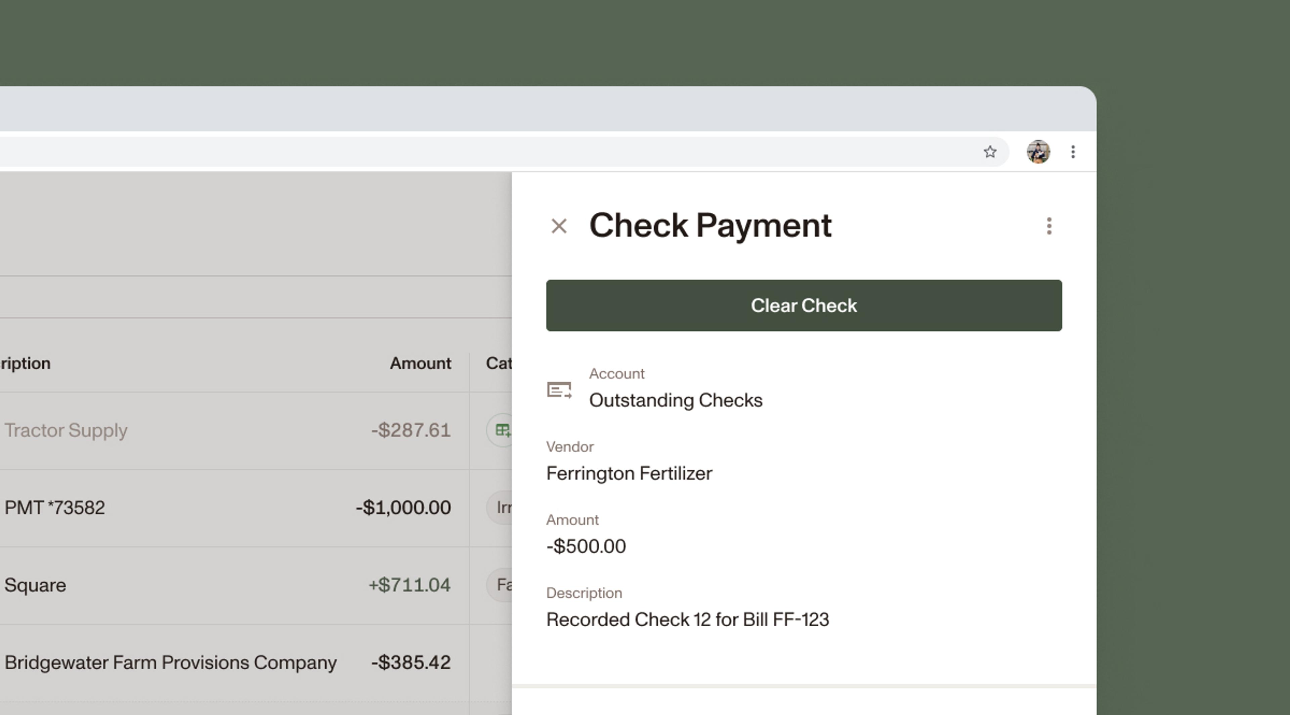Screen dimensions: 1290x715
Task: Open browser three-dot menu
Action: tap(1073, 152)
